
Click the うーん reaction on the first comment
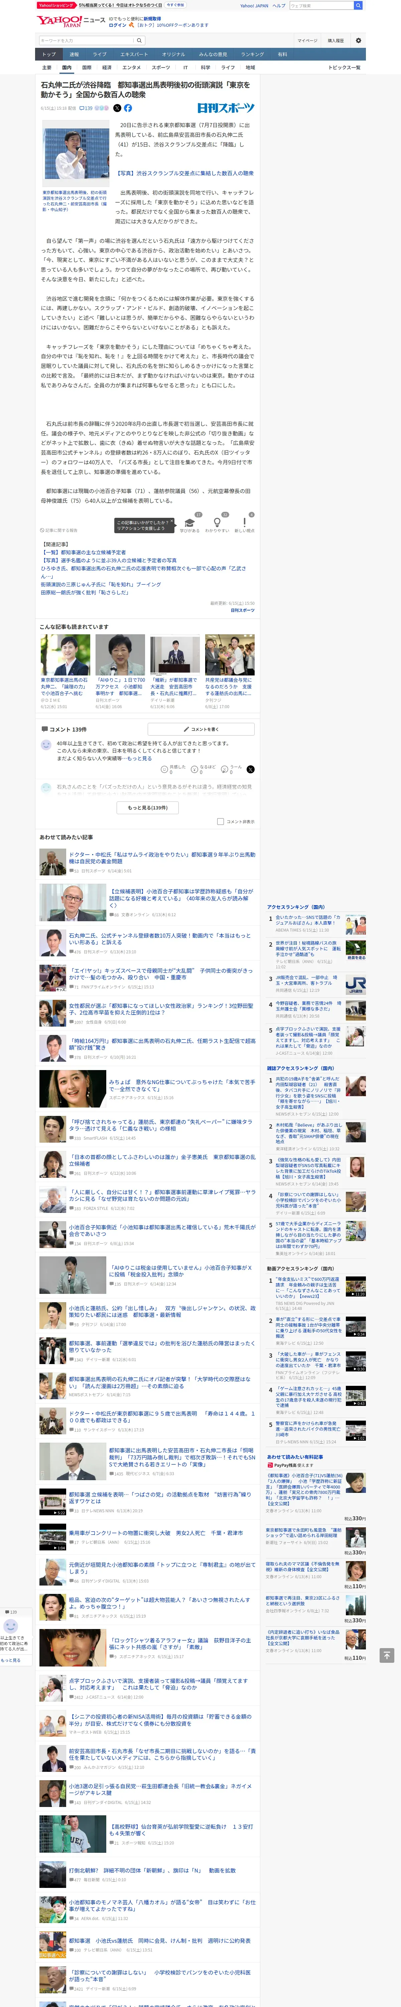click(x=225, y=769)
